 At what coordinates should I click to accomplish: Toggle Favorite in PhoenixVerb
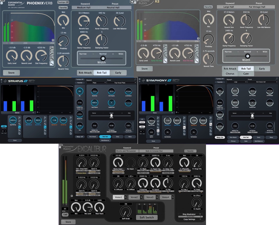point(63,8)
